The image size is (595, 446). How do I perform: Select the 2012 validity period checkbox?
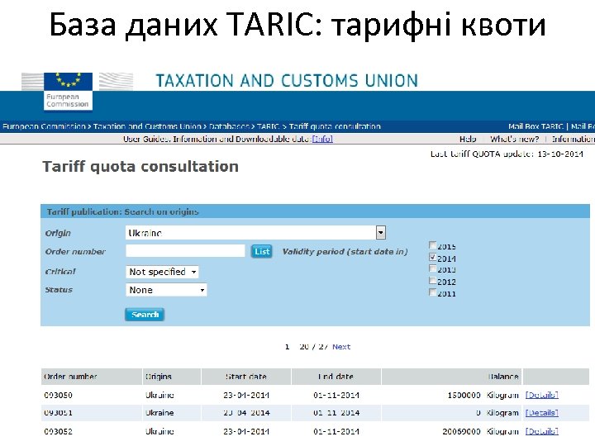point(432,281)
